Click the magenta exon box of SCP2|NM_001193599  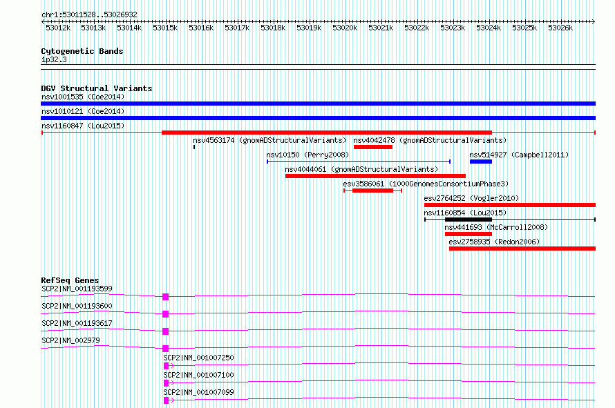[166, 297]
